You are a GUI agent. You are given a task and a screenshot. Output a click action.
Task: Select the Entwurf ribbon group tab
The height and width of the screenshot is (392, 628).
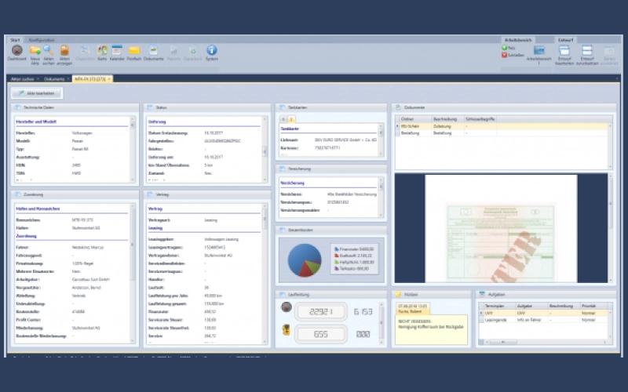[x=565, y=40]
